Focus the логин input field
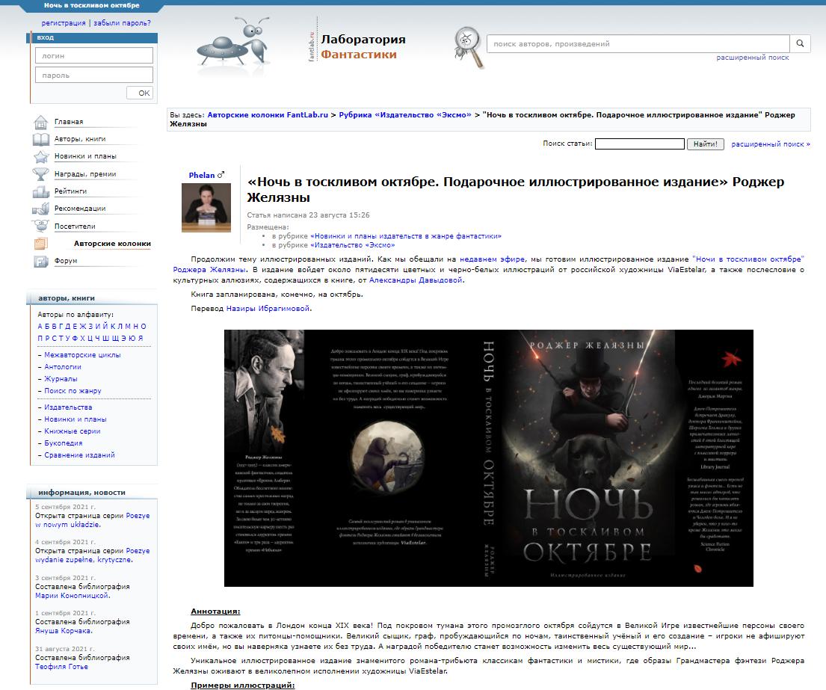Image resolution: width=826 pixels, height=690 pixels. tap(93, 56)
